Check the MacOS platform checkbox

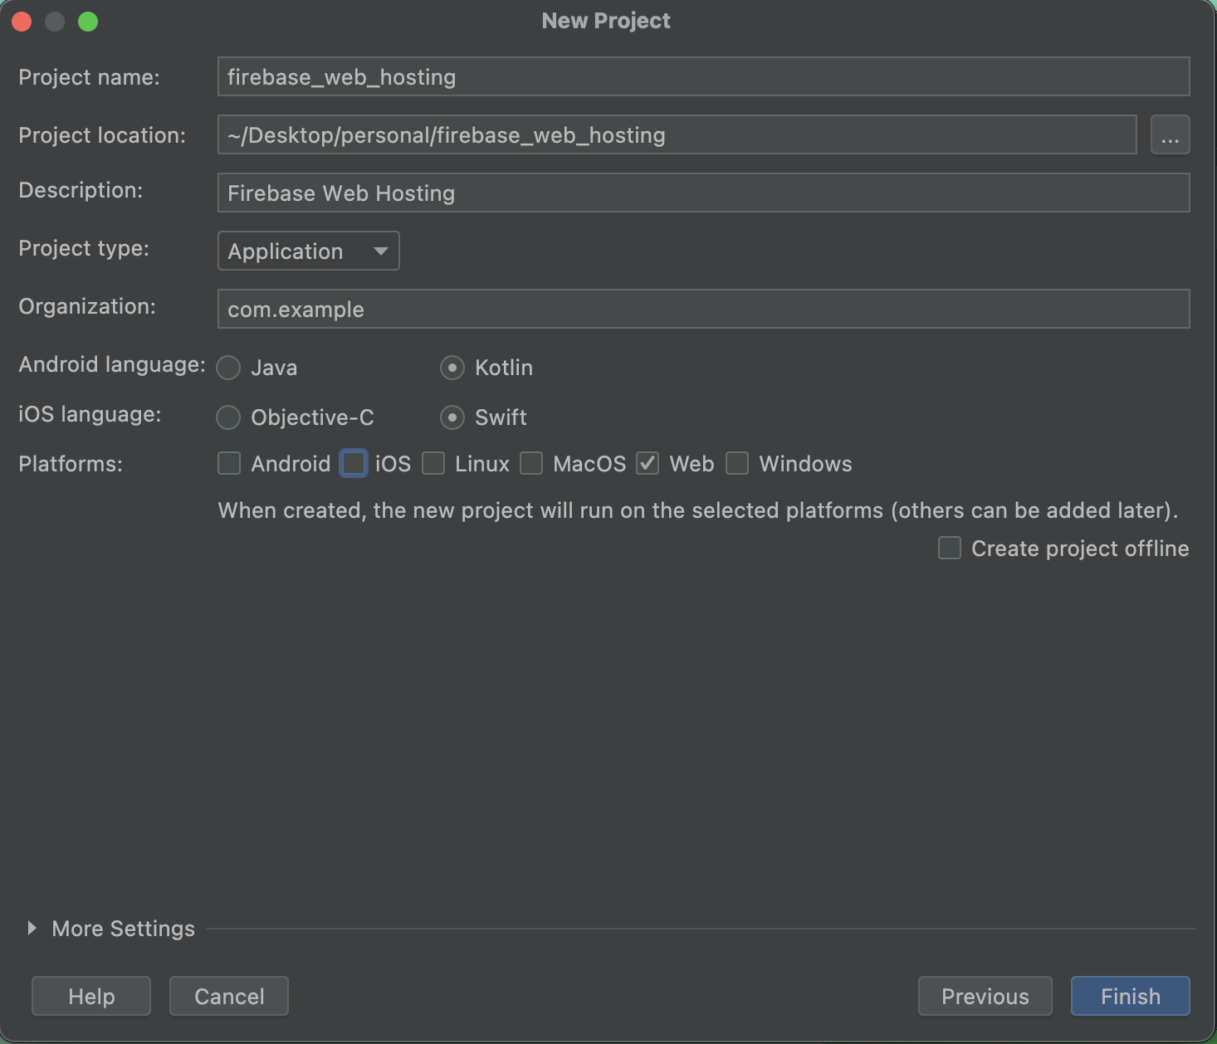(531, 463)
